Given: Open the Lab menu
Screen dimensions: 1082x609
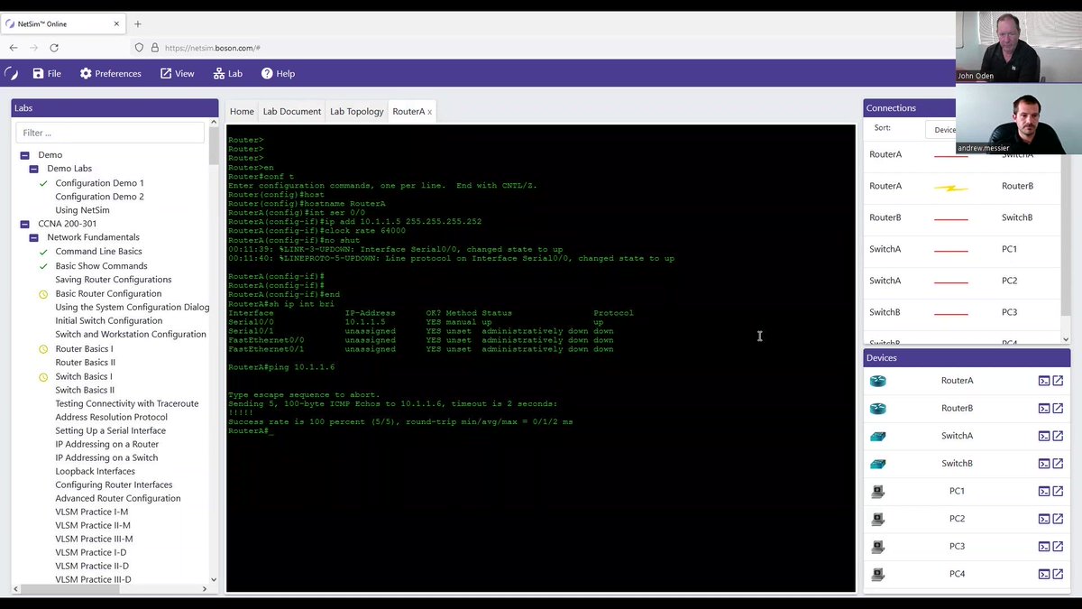Looking at the screenshot, I should coord(228,74).
